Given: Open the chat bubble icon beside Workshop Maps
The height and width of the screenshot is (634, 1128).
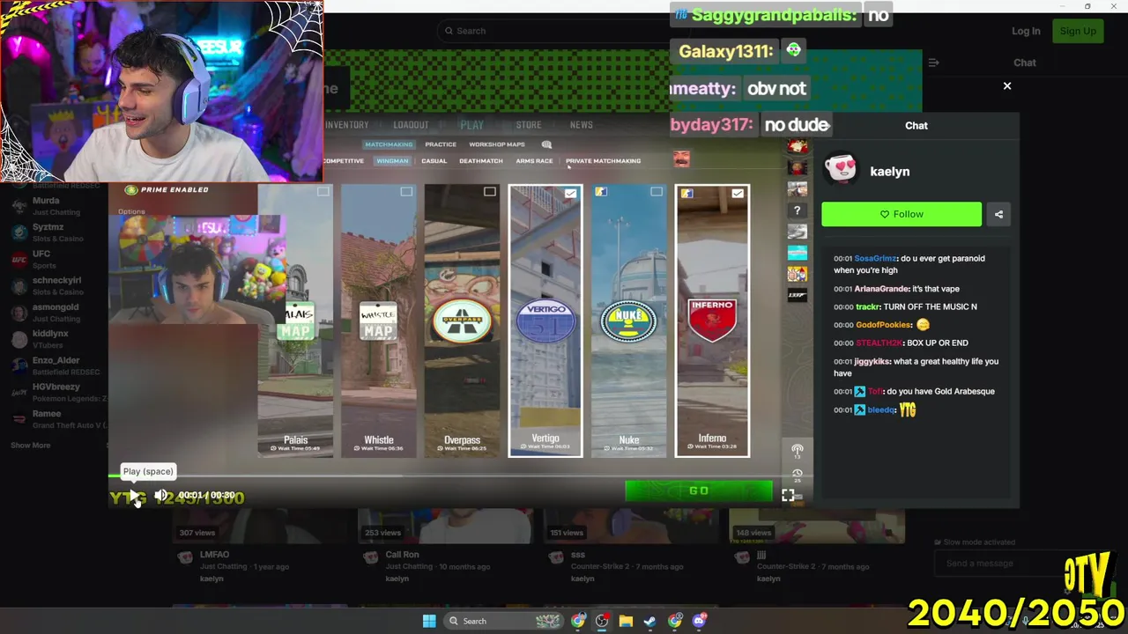Looking at the screenshot, I should pos(546,144).
